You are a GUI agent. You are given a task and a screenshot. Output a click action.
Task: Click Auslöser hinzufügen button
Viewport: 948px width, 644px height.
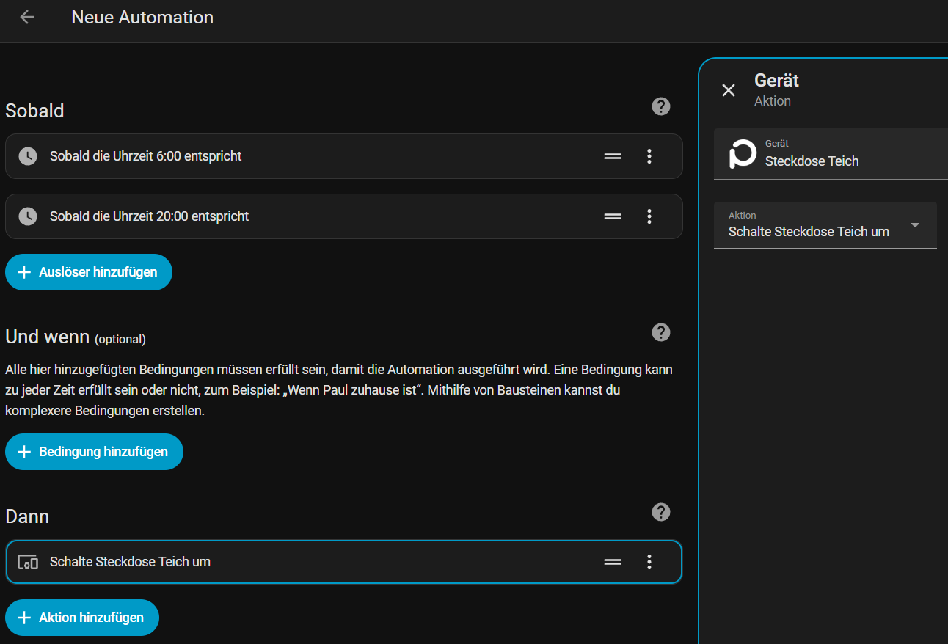pos(89,272)
